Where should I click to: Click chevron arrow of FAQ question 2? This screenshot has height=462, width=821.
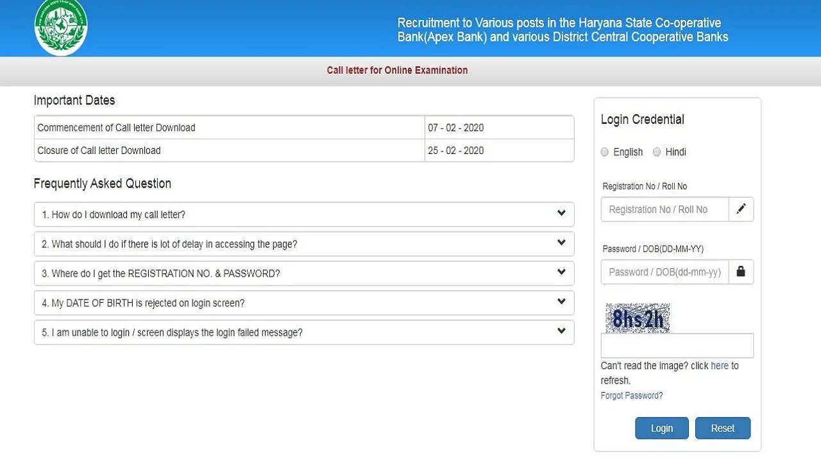pyautogui.click(x=561, y=243)
